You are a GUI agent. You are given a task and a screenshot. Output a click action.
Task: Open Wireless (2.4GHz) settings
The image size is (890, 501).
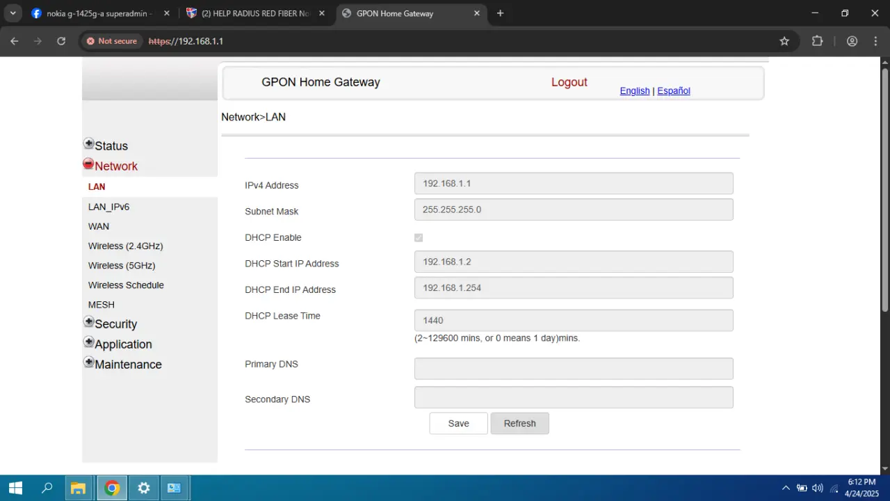[126, 246]
